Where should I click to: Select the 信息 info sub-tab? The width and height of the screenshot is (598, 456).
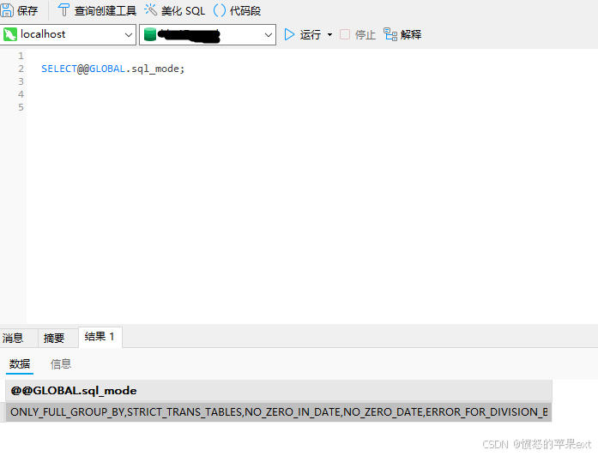coord(61,363)
